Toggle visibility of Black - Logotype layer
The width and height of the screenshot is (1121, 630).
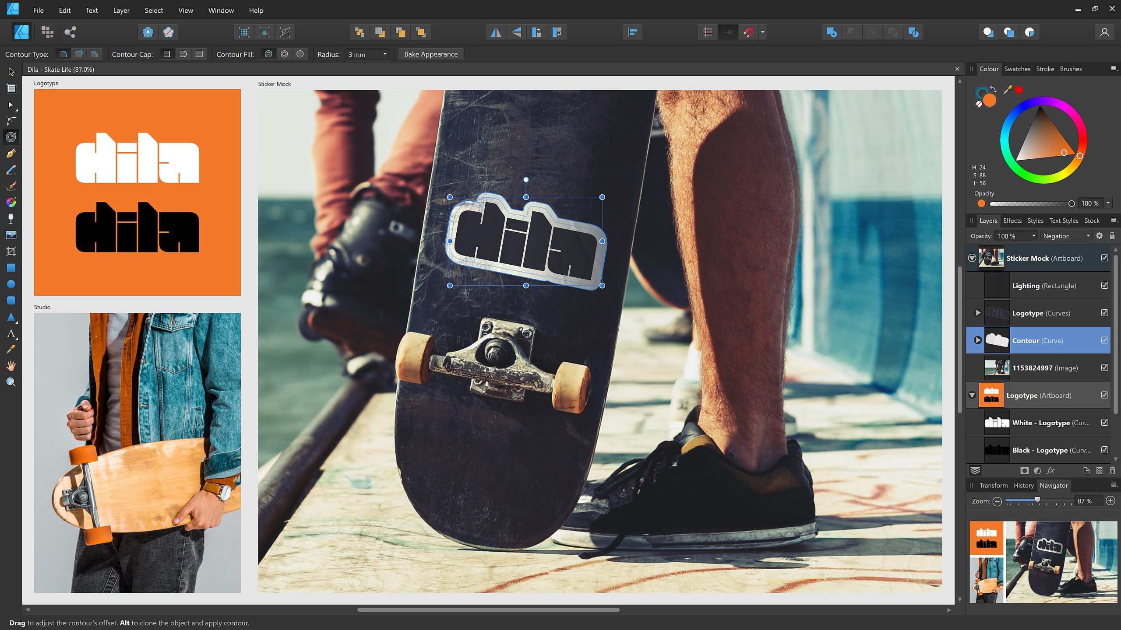coord(1104,450)
